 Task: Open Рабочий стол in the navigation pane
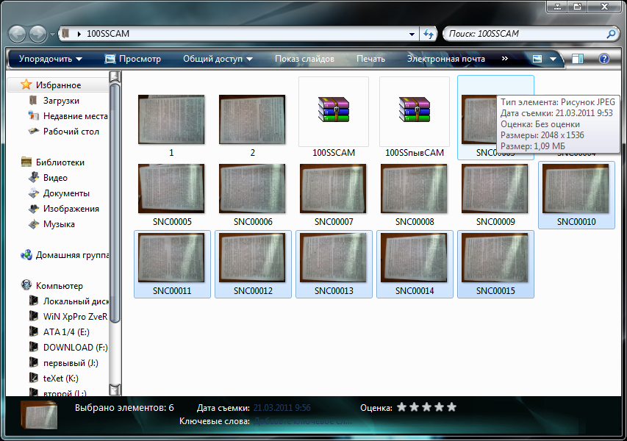[71, 132]
